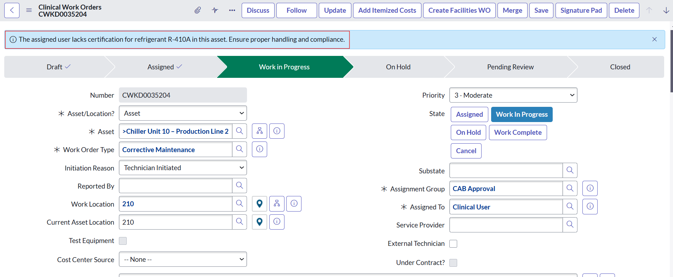673x277 pixels.
Task: Show Work Location map pin
Action: coord(259,204)
